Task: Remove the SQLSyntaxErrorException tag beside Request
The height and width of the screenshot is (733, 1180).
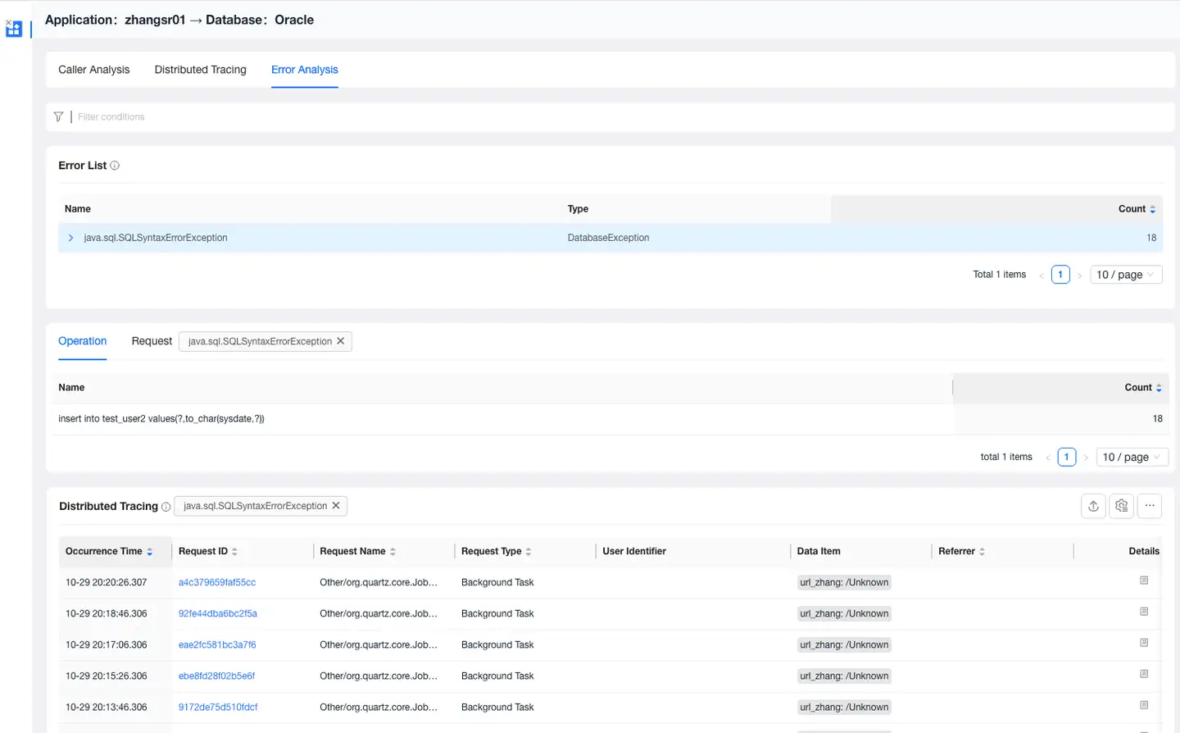Action: [x=341, y=341]
